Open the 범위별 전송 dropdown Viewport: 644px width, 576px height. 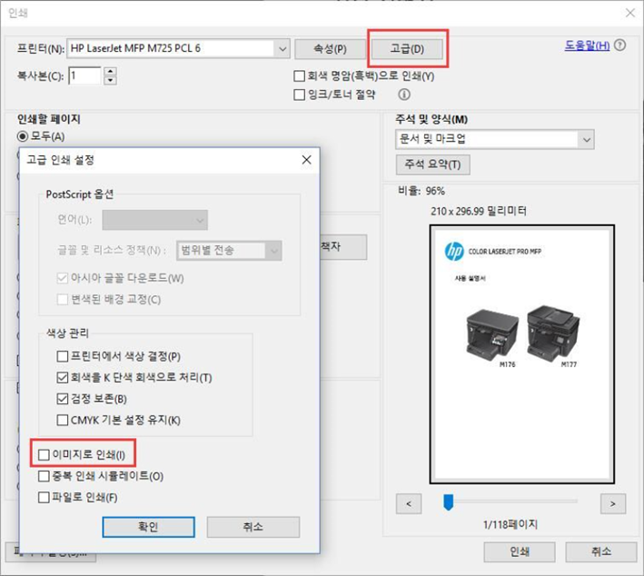229,250
